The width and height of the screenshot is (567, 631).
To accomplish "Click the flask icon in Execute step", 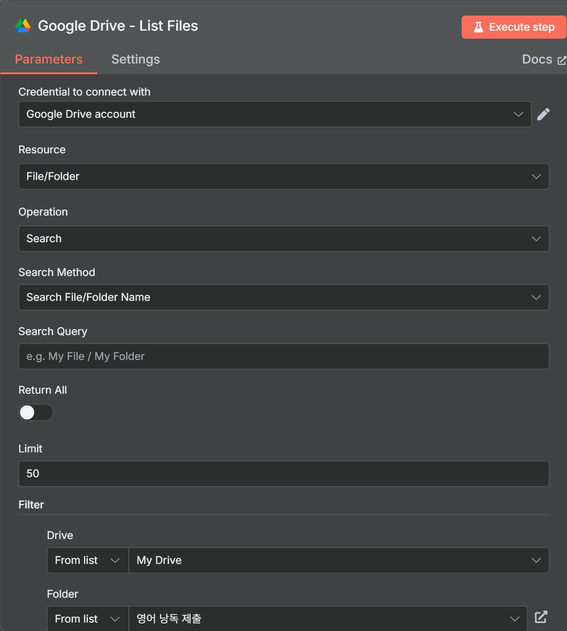I will 478,27.
